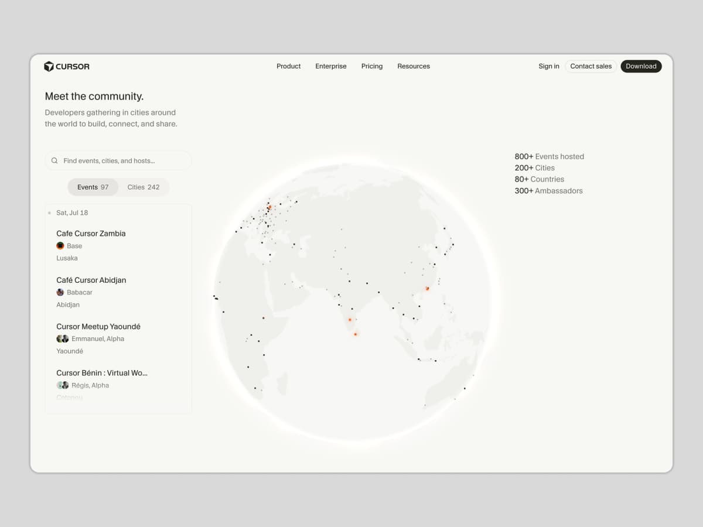The height and width of the screenshot is (527, 703).
Task: Open the Resources menu
Action: coord(414,66)
